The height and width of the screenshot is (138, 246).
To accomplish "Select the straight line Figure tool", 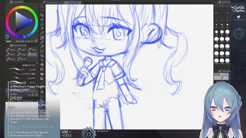I will pyautogui.click(x=42, y=83).
